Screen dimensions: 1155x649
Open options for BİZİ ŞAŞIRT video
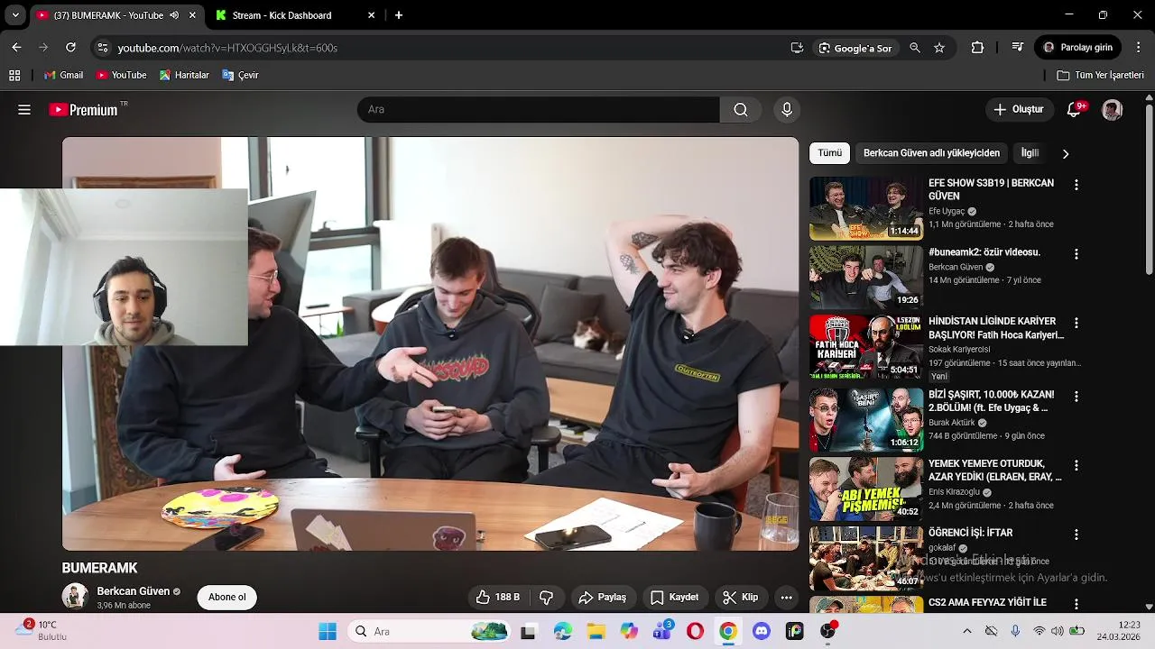pyautogui.click(x=1076, y=396)
